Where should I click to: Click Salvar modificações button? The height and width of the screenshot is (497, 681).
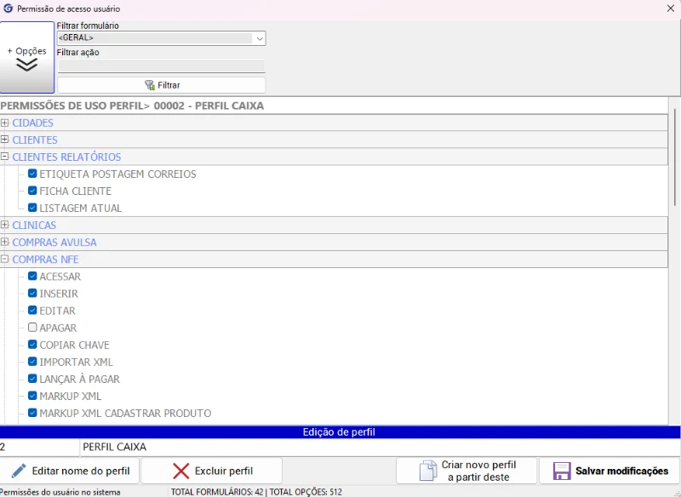(609, 471)
